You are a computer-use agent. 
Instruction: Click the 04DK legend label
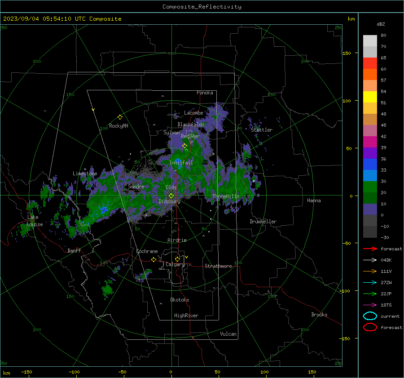tap(386, 260)
